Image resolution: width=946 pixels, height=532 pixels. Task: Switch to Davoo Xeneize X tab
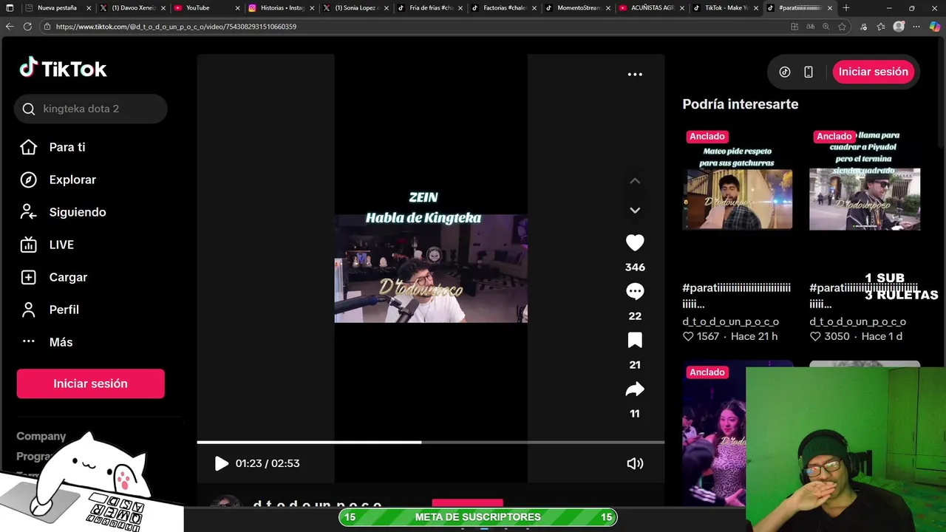click(x=133, y=7)
